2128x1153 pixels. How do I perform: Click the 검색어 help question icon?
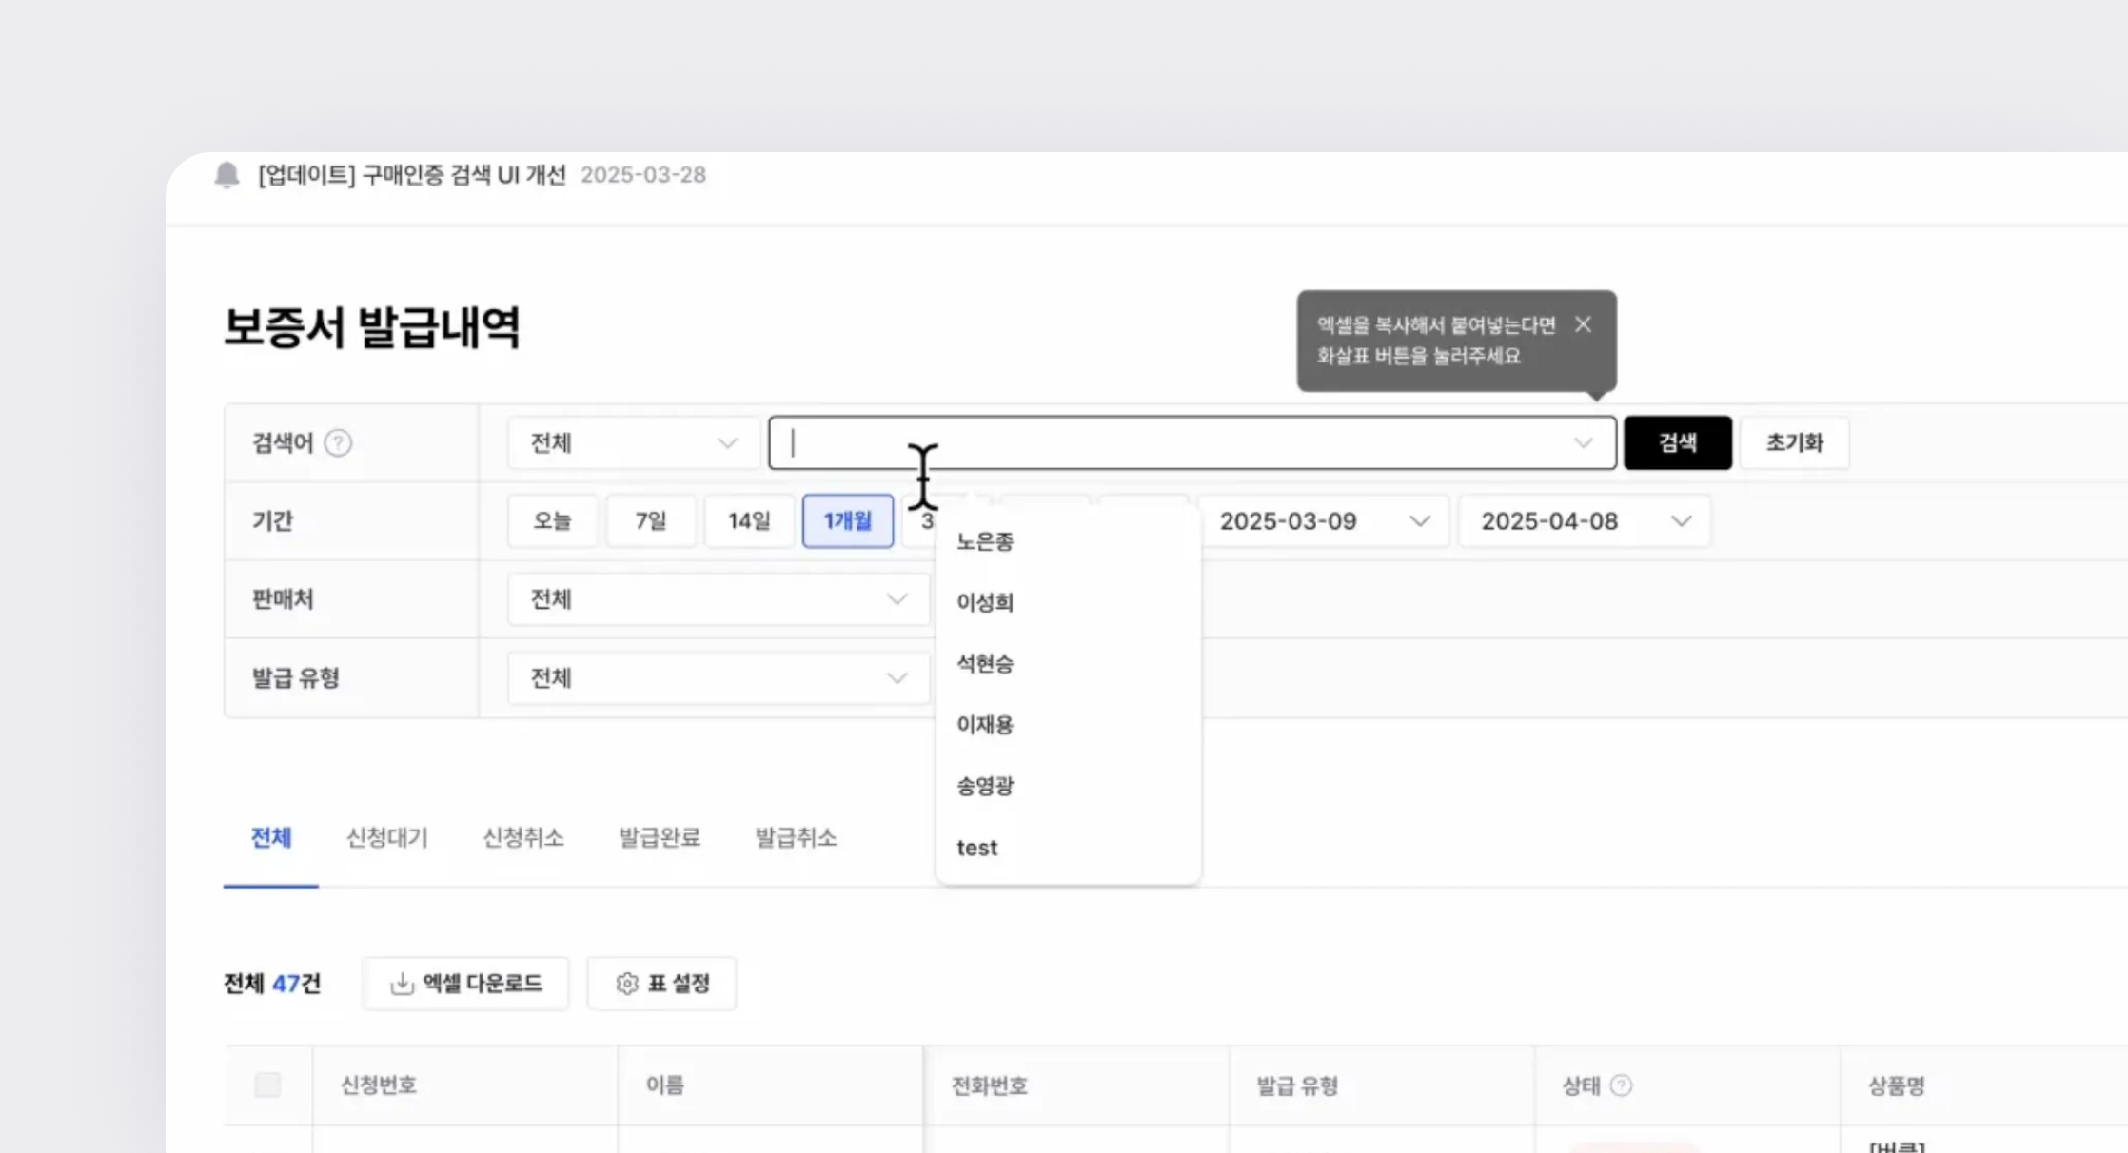[x=338, y=443]
